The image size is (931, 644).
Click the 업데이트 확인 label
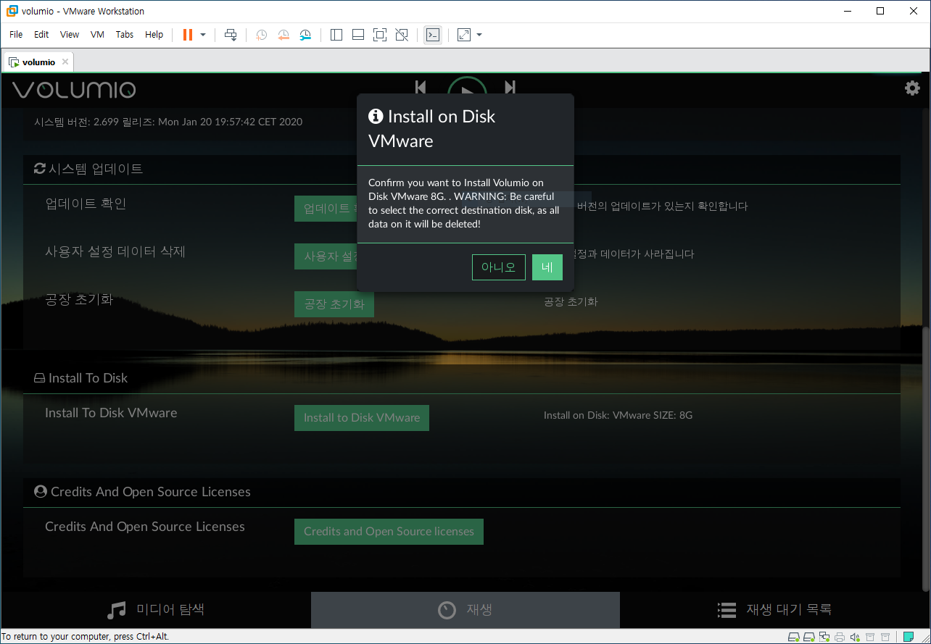(x=86, y=204)
